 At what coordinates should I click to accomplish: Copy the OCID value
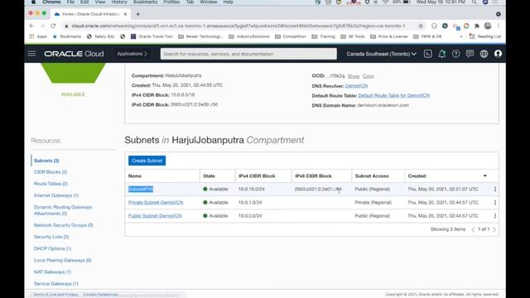pyautogui.click(x=369, y=76)
